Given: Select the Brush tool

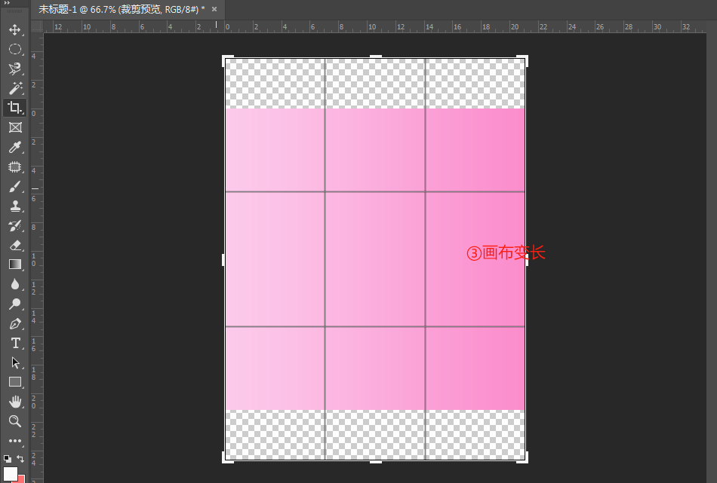Looking at the screenshot, I should click(14, 186).
